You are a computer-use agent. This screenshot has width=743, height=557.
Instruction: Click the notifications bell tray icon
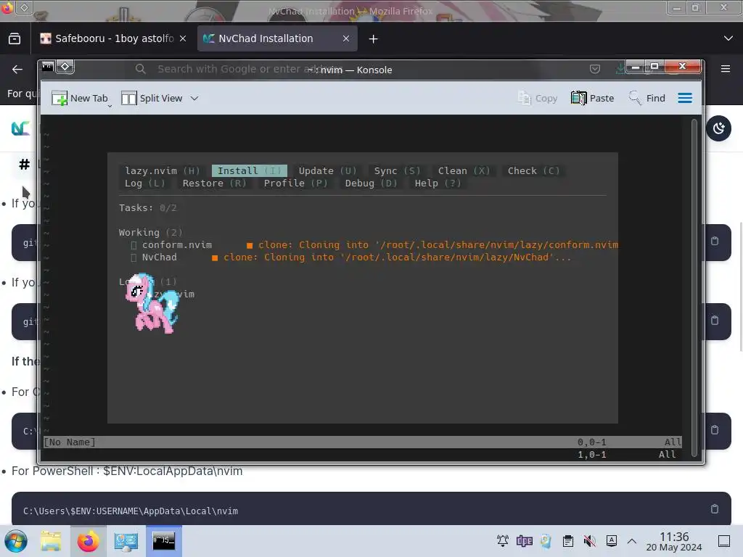503,541
